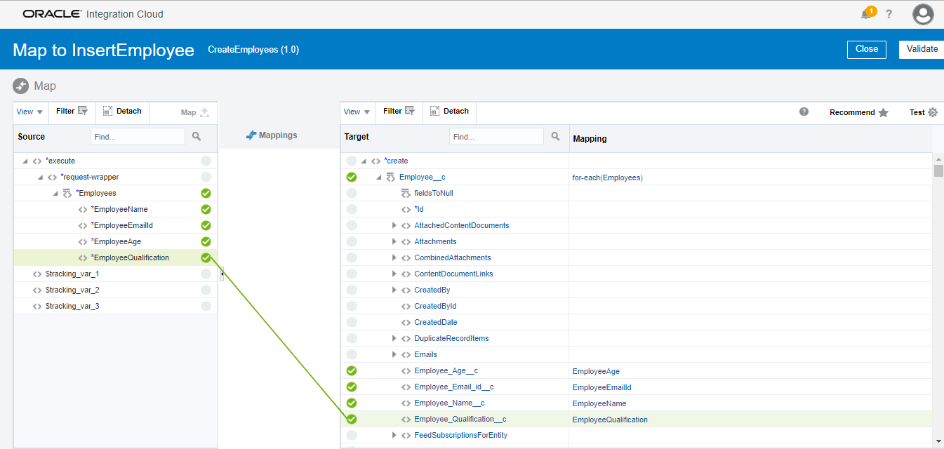
Task: Click Source panel Filter button
Action: click(72, 111)
